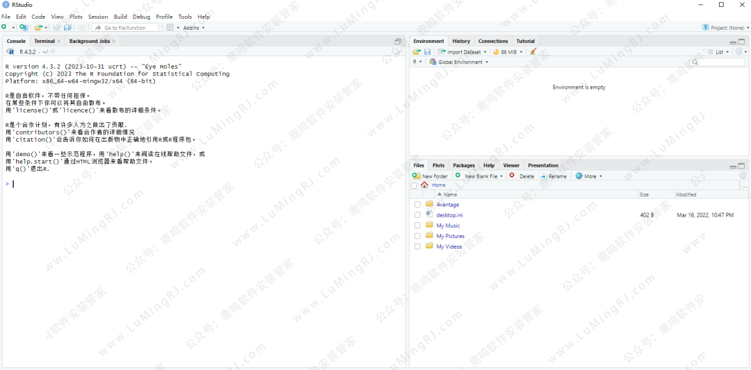Click in the console prompt line
This screenshot has height=370, width=751.
pyautogui.click(x=204, y=184)
